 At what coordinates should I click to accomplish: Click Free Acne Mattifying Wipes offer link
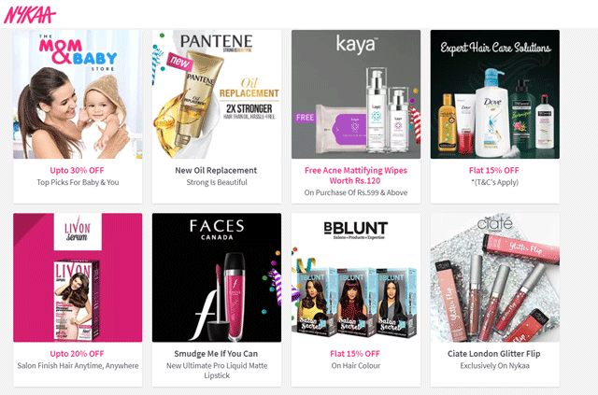coord(355,176)
